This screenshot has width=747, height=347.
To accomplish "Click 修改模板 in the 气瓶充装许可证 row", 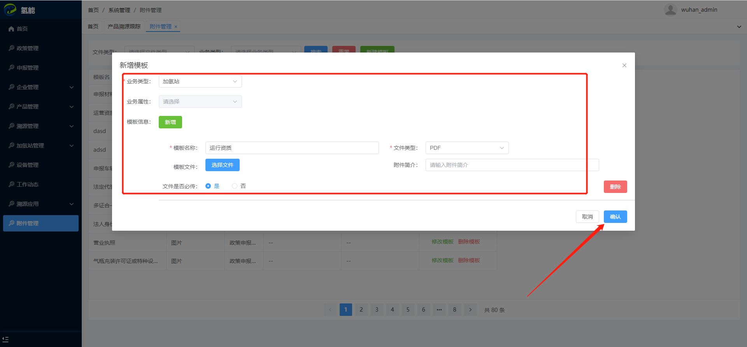I will pos(443,260).
